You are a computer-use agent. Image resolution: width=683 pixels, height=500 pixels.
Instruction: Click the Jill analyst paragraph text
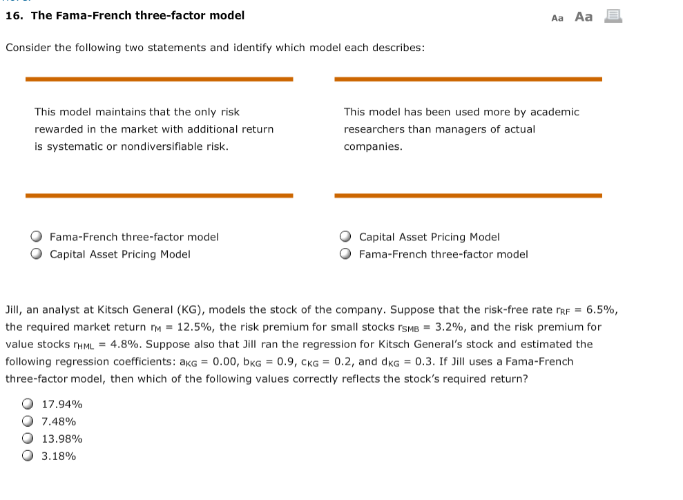(311, 344)
